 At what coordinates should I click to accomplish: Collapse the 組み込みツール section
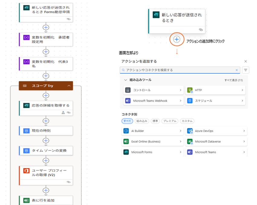(x=125, y=80)
